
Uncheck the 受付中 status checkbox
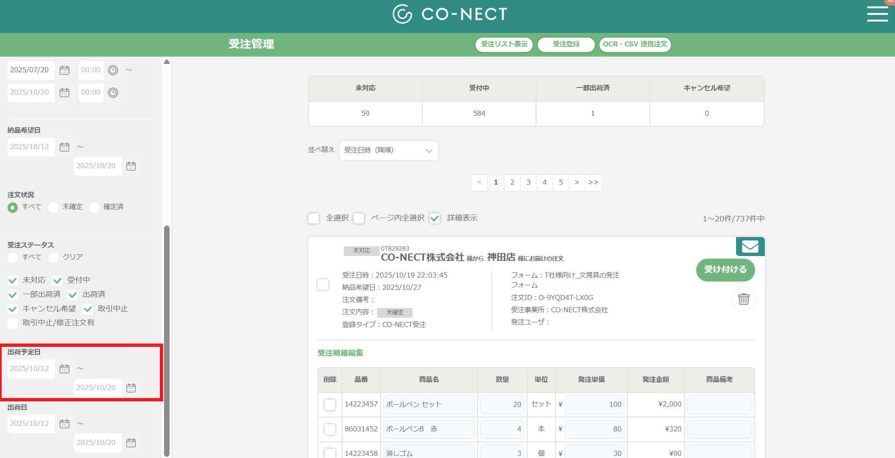[x=57, y=281]
